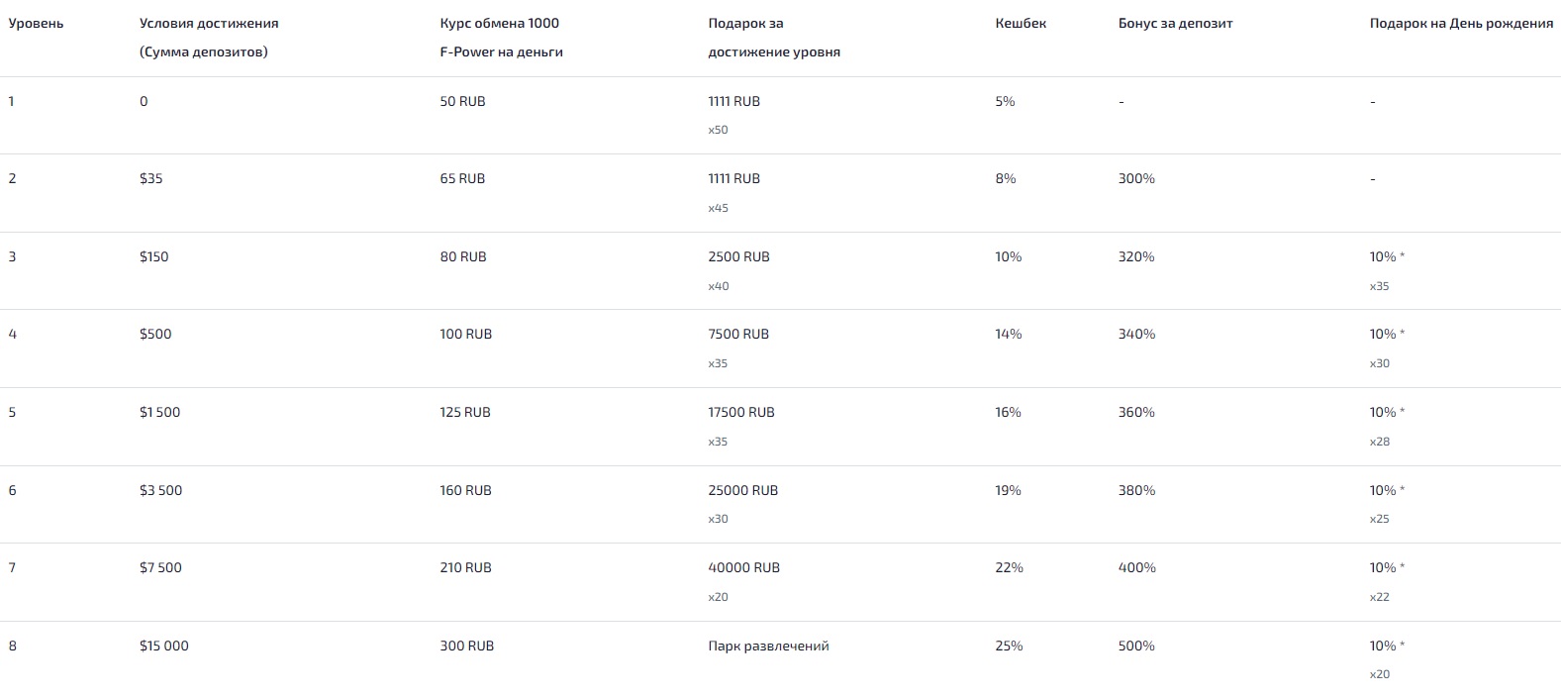1561x696 pixels.
Task: Click the "(Сумма депозитов)" header subtitle
Action: pos(203,51)
